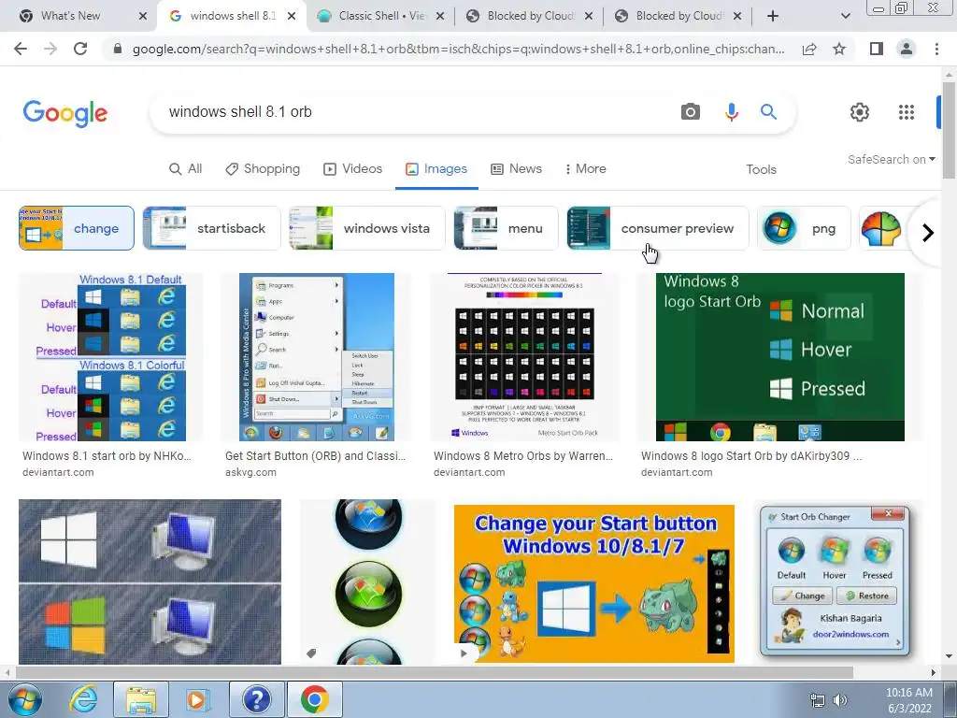
Task: Reload the current page
Action: (80, 49)
